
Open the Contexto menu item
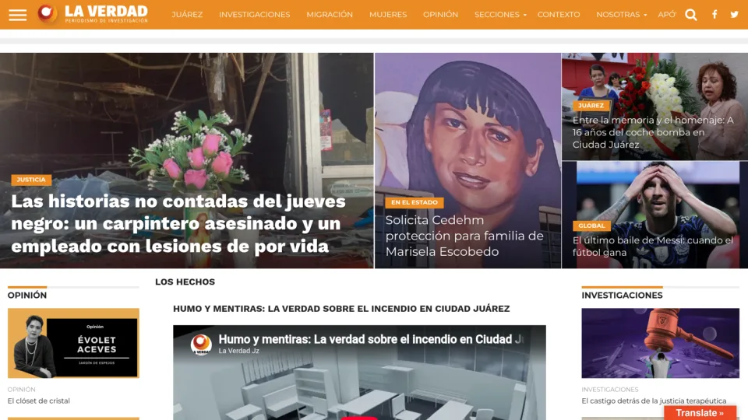[559, 15]
